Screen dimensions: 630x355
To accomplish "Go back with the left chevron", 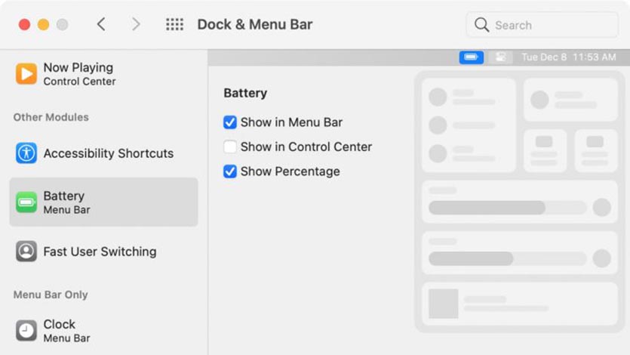I will click(101, 24).
